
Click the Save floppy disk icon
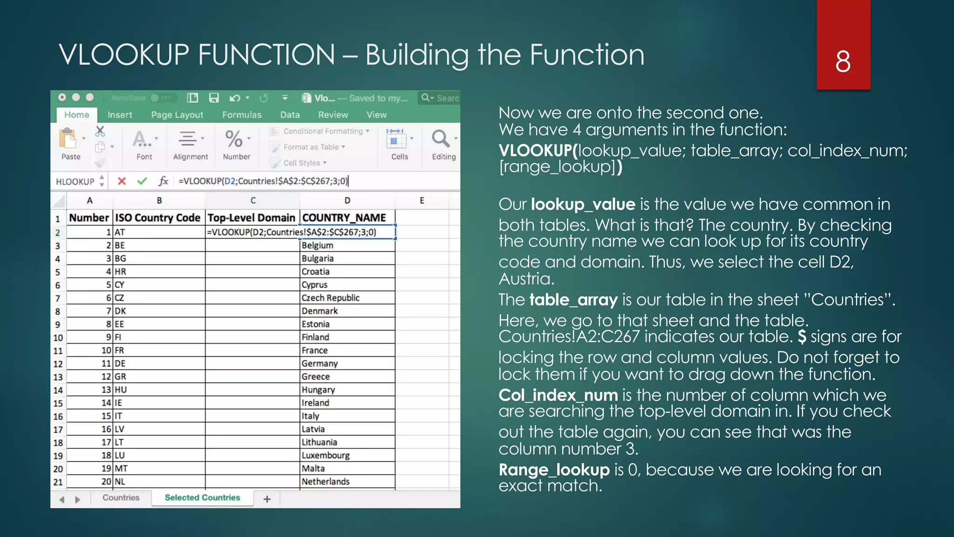pos(214,98)
